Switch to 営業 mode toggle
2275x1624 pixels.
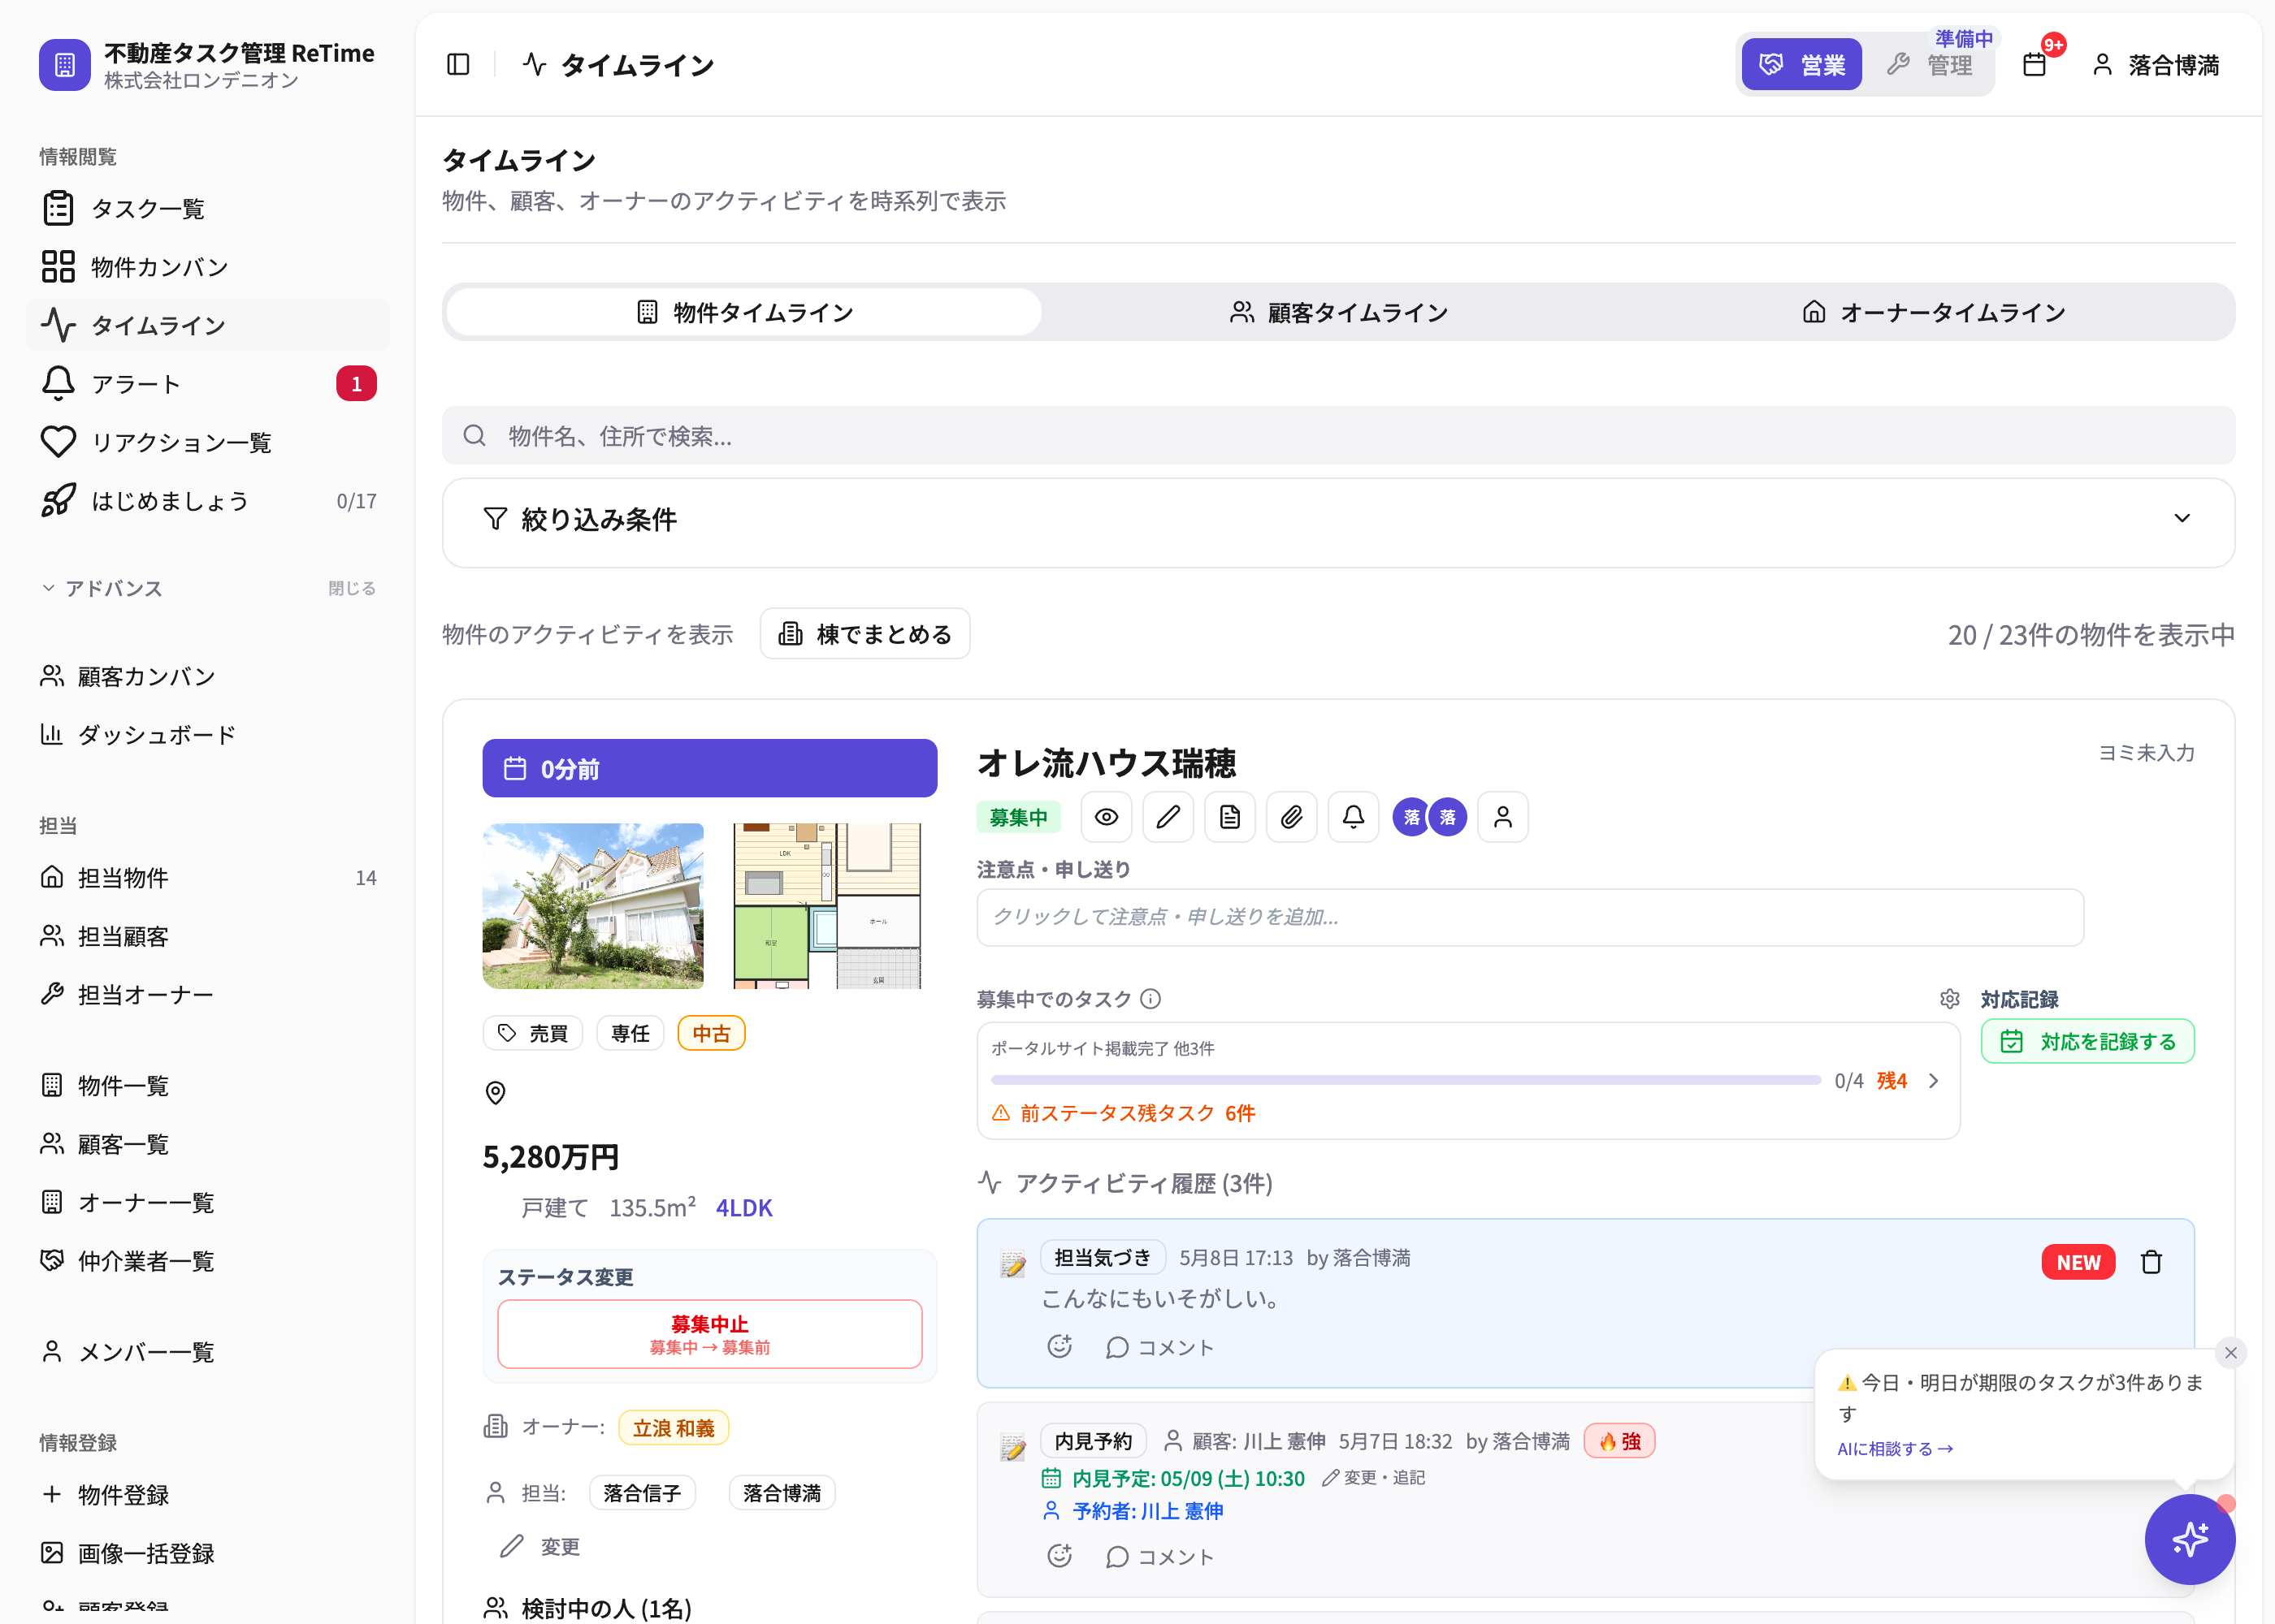click(x=1802, y=65)
